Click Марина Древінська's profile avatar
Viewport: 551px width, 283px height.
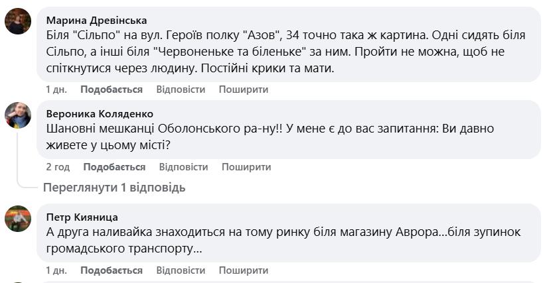(18, 21)
